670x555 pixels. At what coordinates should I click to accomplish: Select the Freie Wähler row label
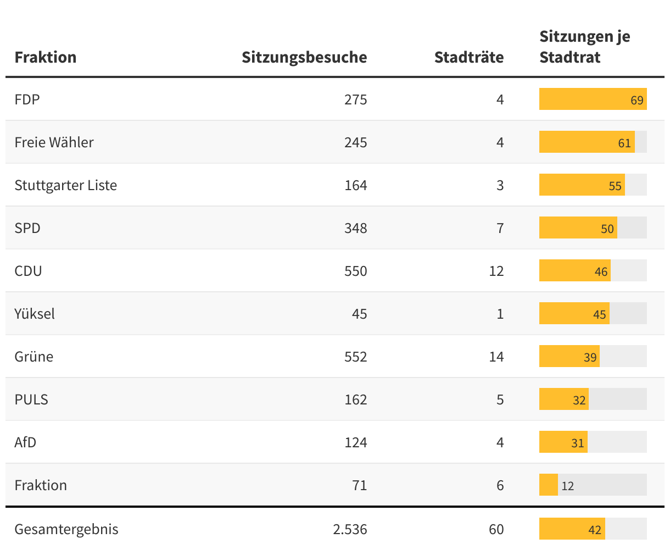pos(54,142)
